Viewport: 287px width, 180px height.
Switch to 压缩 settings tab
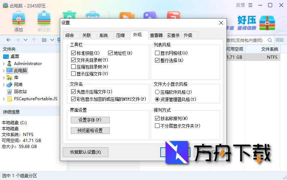[122, 35]
